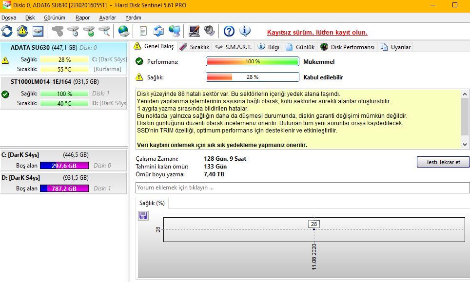
Task: Maximize the Hard Disk Sentinel window
Action: (455, 5)
